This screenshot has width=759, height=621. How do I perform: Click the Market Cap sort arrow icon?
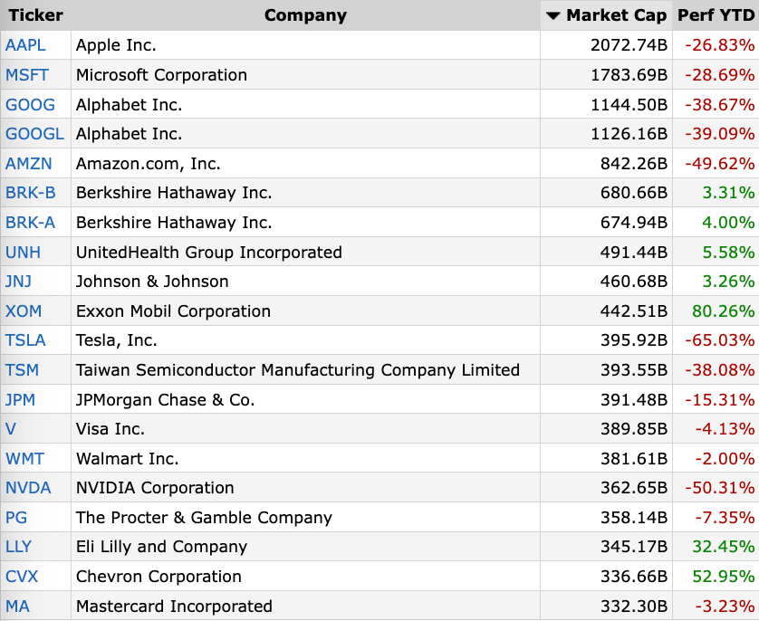point(552,16)
